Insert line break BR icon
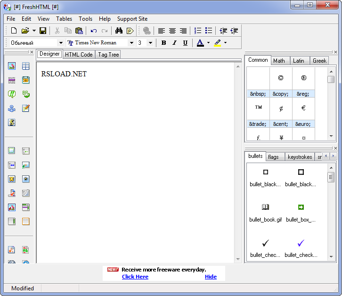Image resolution: width=342 pixels, height=296 pixels. [26, 94]
